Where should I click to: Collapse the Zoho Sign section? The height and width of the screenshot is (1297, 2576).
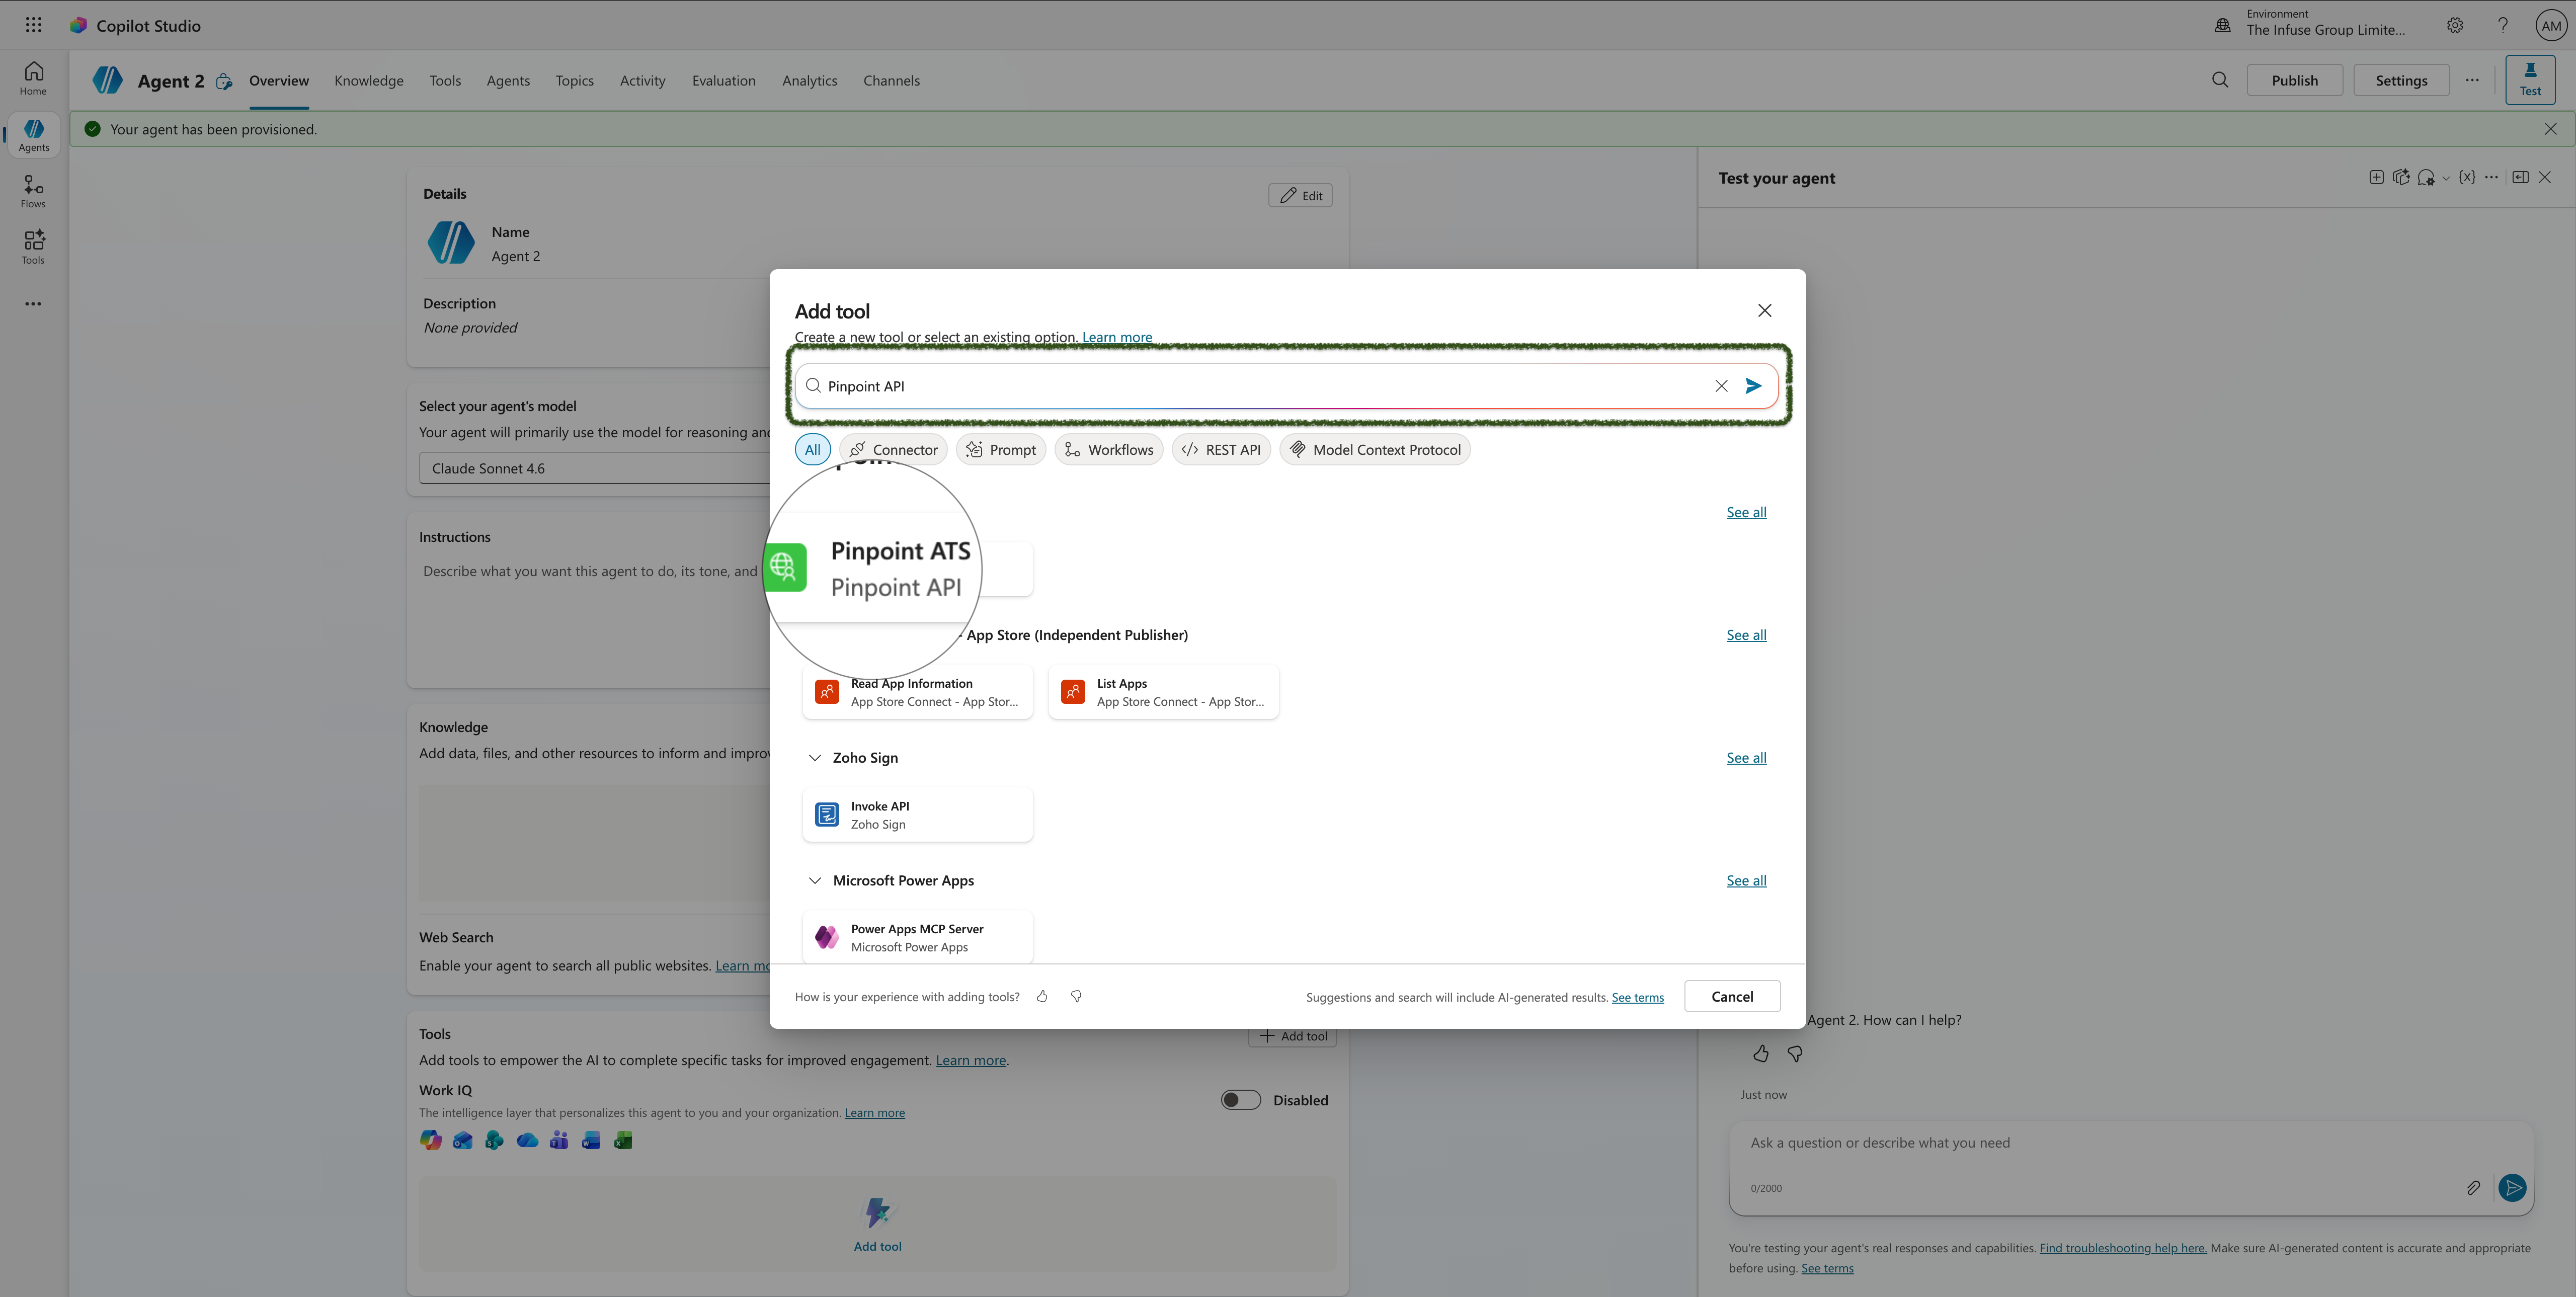[x=815, y=758]
